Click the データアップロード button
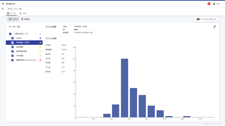This screenshot has height=126, width=225. point(206,19)
